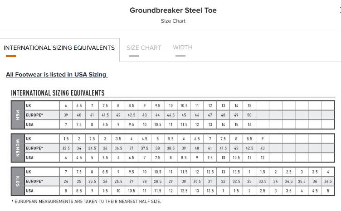Close the size chart dialog
Viewport: 341px width, 211px height.
point(340,10)
